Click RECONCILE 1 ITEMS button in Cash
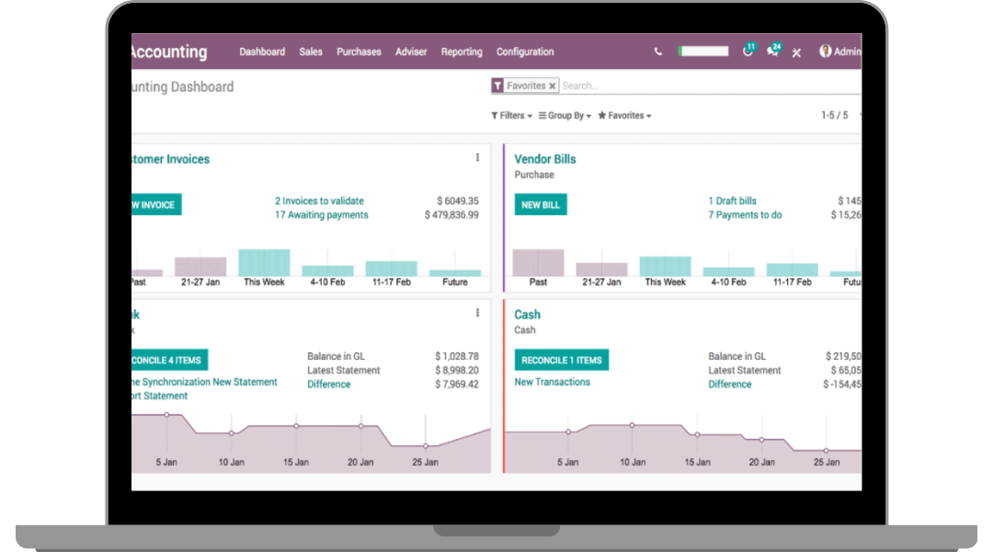The height and width of the screenshot is (552, 993). 561,360
